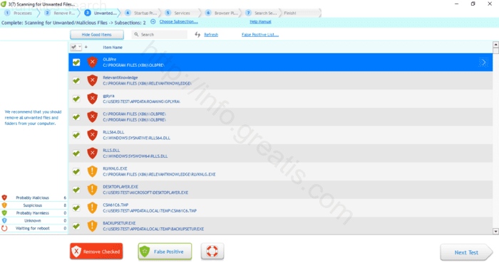
Task: Click the orange warning shield for CSM61C6.TMP
Action: click(x=92, y=208)
